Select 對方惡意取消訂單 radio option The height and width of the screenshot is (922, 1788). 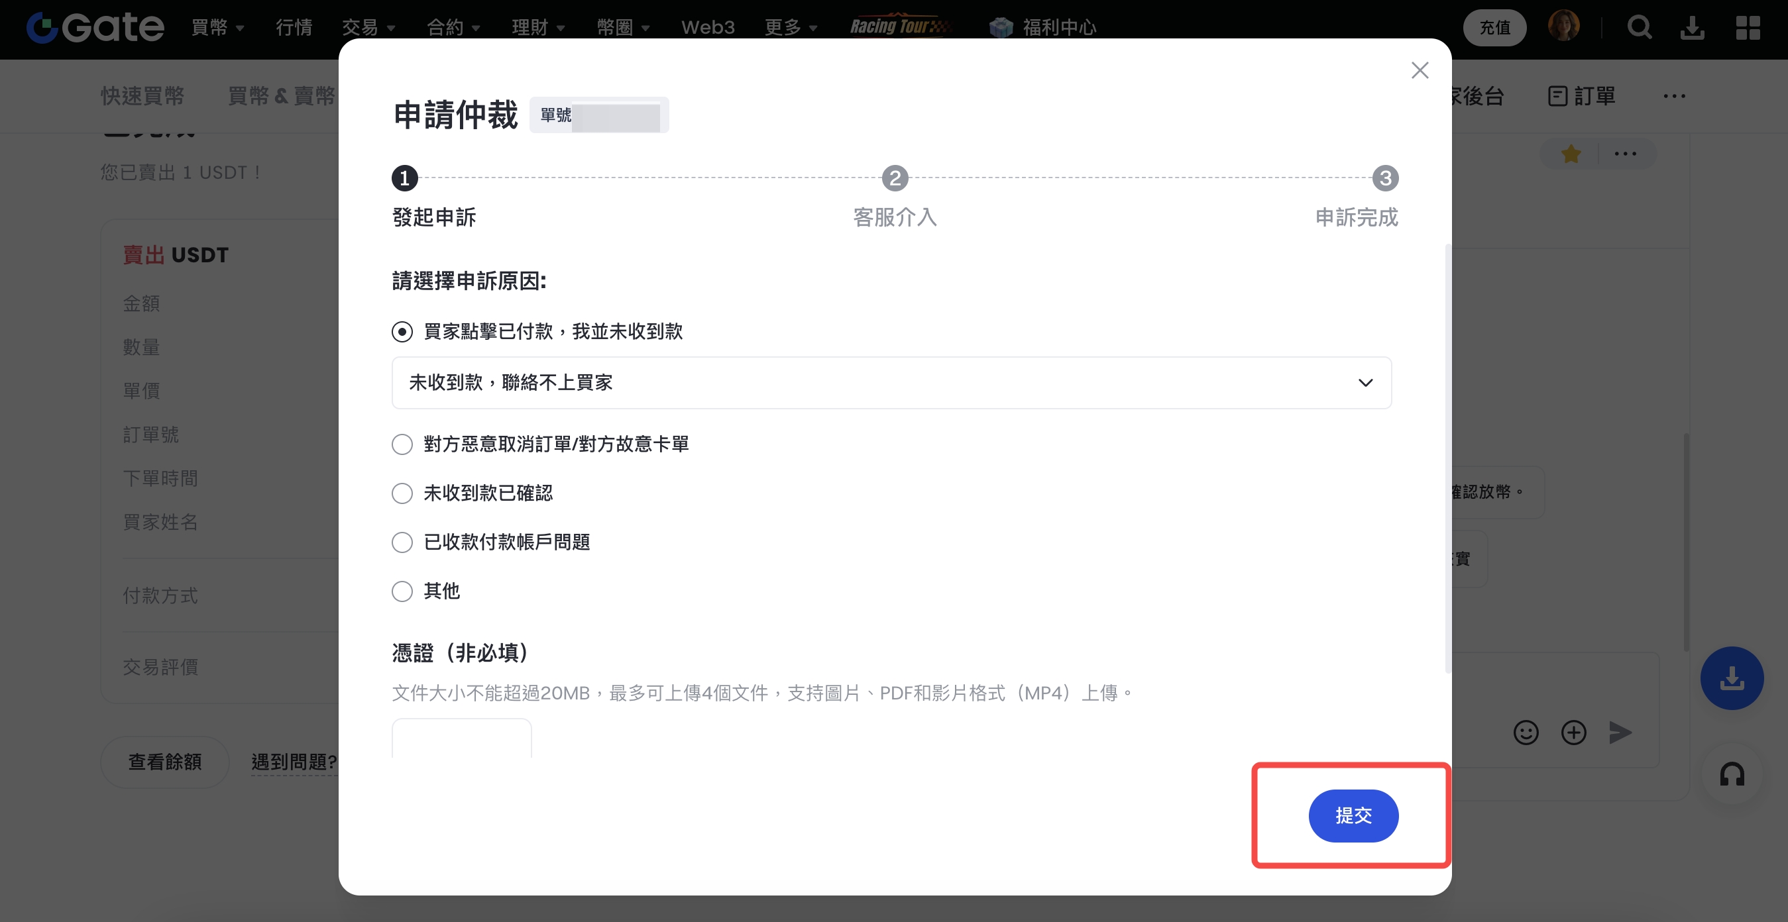(x=402, y=444)
